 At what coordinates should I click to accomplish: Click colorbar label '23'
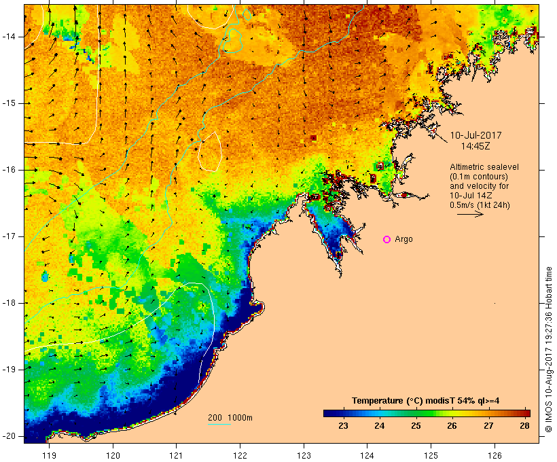(343, 426)
